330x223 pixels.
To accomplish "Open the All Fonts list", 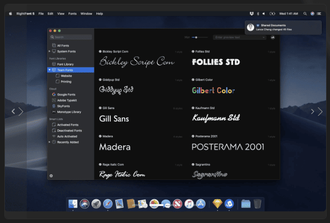I will tap(63, 46).
